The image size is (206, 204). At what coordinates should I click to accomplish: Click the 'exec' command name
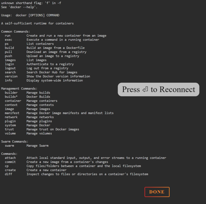point(8,40)
